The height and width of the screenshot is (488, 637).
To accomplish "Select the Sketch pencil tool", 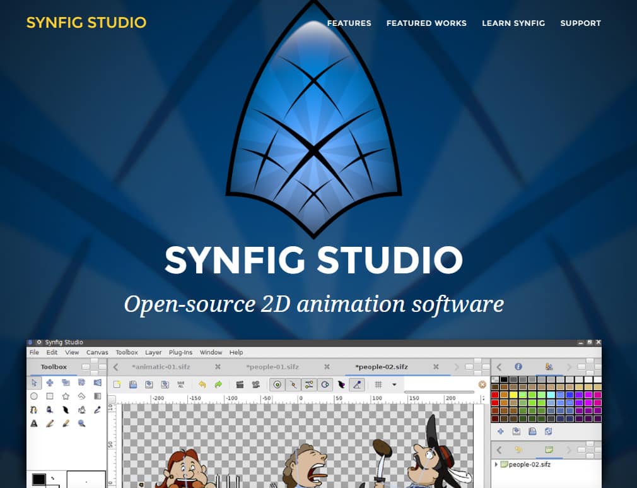I will [50, 424].
